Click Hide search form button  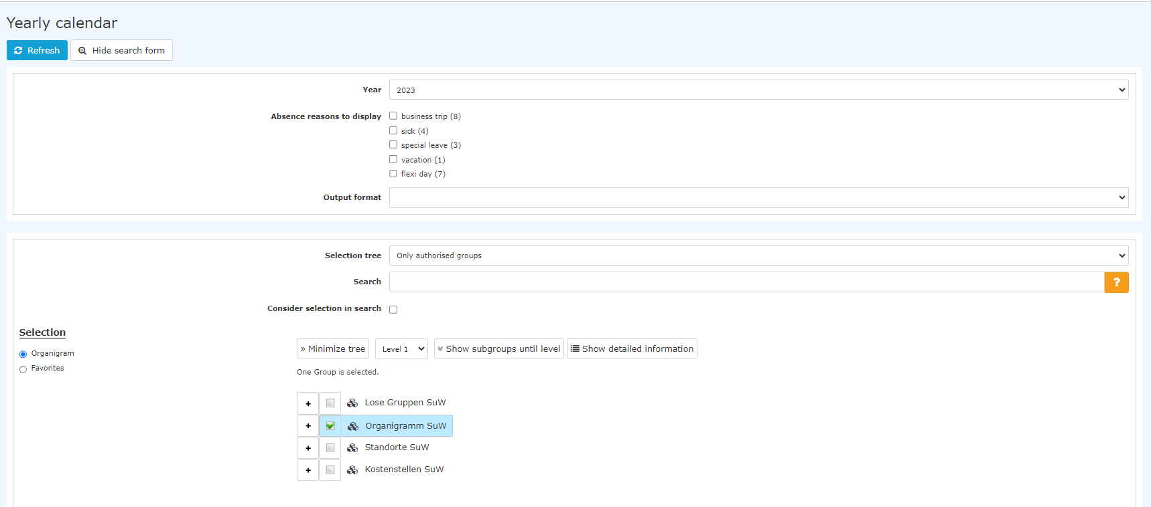tap(121, 50)
